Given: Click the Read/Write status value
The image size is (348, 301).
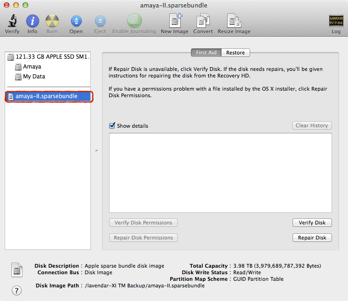Looking at the screenshot, I should point(247,272).
